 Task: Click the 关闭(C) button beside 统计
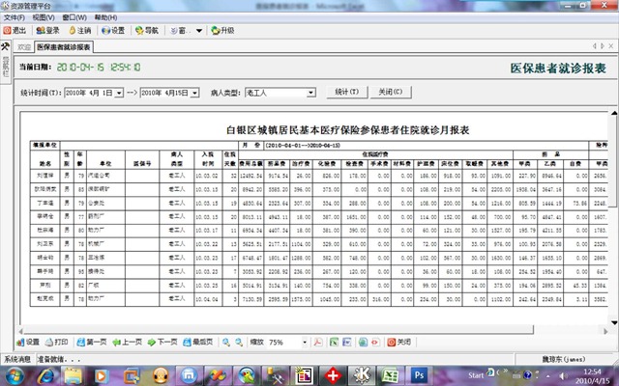(393, 93)
